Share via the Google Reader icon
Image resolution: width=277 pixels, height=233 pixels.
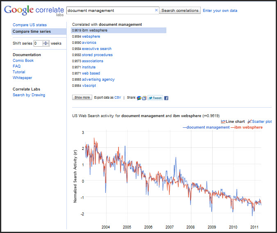click(144, 98)
